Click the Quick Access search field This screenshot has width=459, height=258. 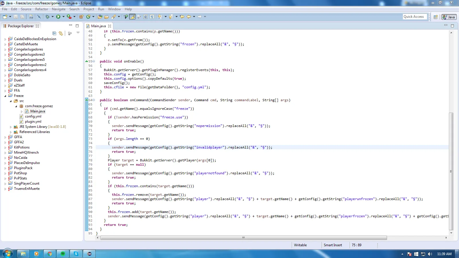click(x=415, y=17)
